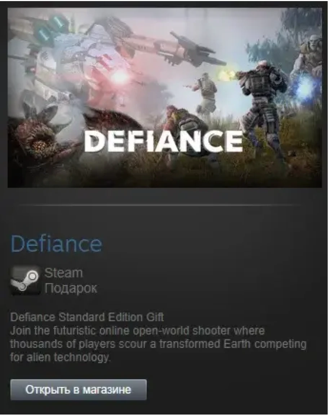The image size is (328, 416).
Task: Click the 'thousands of players scour' text line
Action: pyautogui.click(x=158, y=344)
